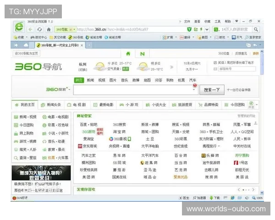The height and width of the screenshot is (220, 275).
Task: Click the 医生 icon in the status bar
Action: click(x=184, y=198)
